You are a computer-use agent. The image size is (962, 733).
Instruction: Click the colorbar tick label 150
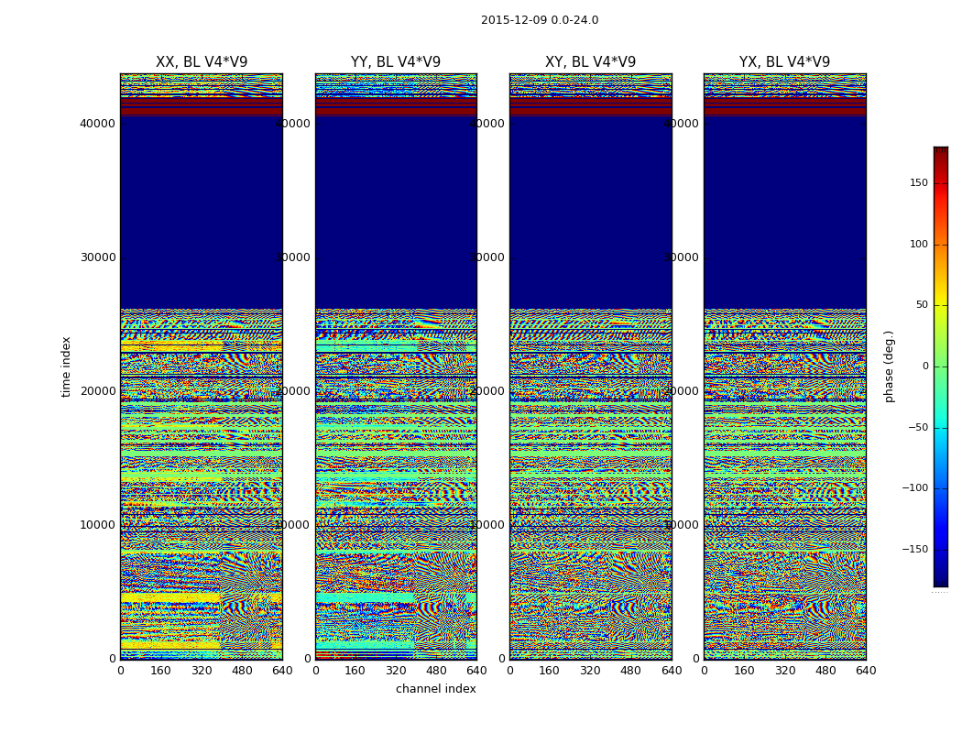pos(919,182)
